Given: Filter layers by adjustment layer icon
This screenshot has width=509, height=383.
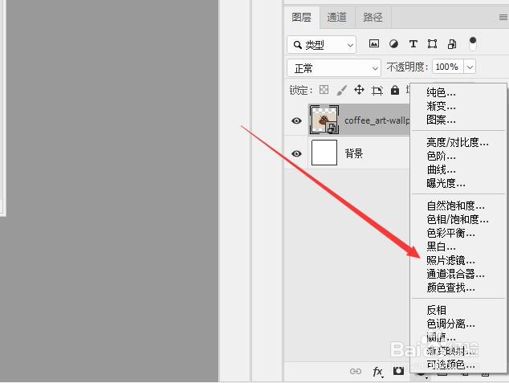Looking at the screenshot, I should pos(393,44).
